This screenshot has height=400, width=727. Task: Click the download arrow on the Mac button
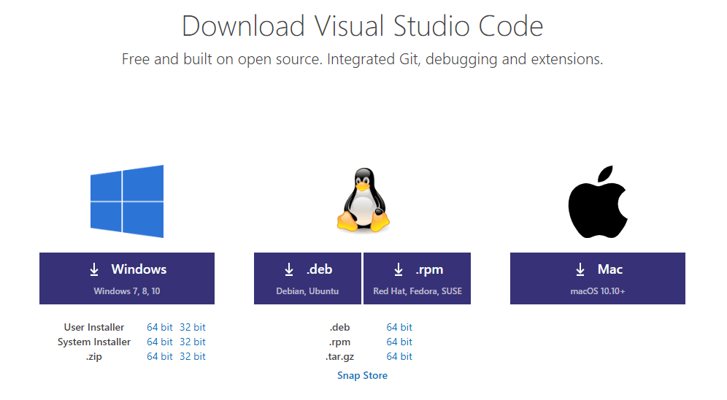(580, 270)
